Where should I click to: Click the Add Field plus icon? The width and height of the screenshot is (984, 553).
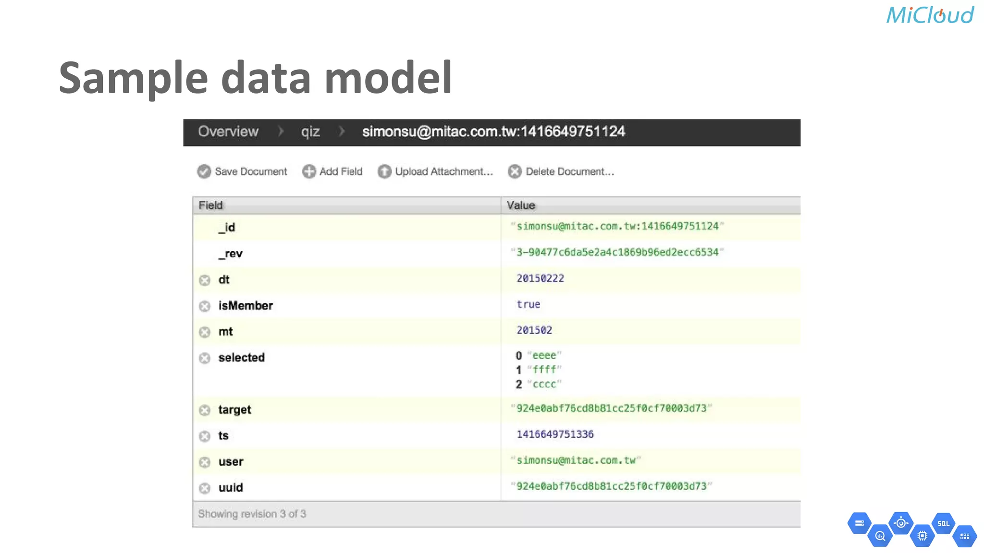[x=309, y=171]
